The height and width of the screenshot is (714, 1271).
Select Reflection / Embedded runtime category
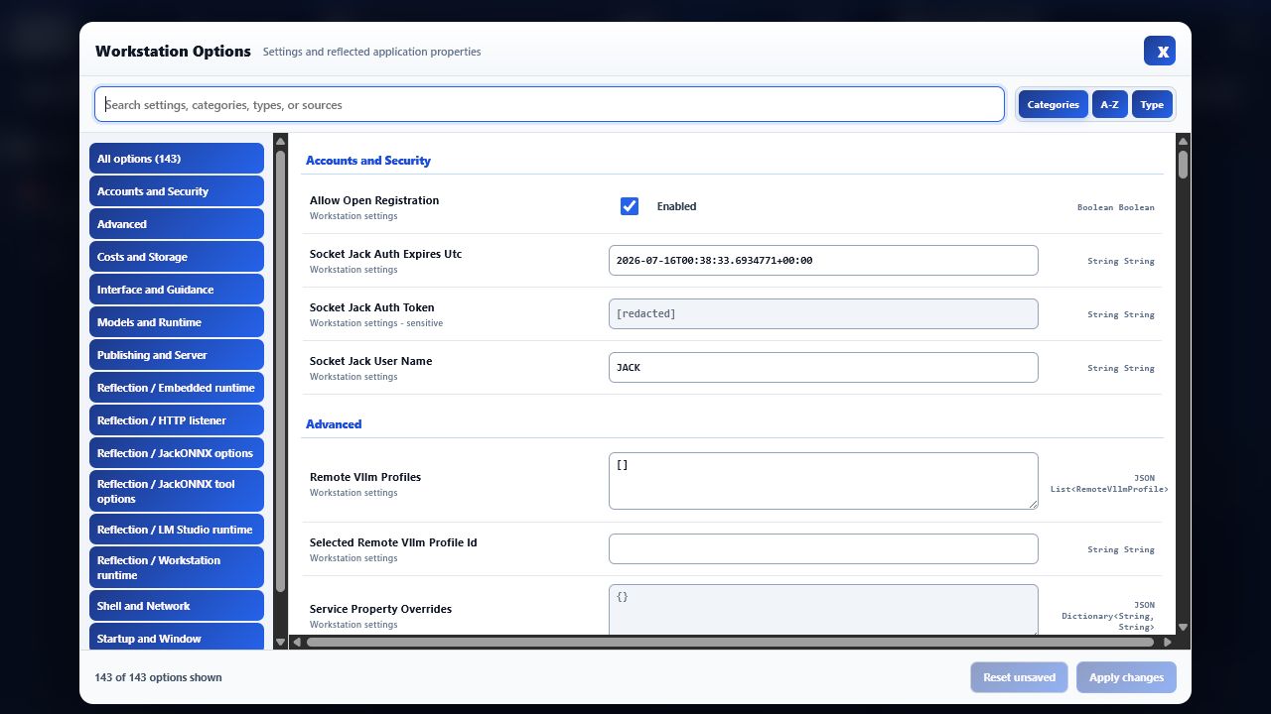tap(177, 388)
